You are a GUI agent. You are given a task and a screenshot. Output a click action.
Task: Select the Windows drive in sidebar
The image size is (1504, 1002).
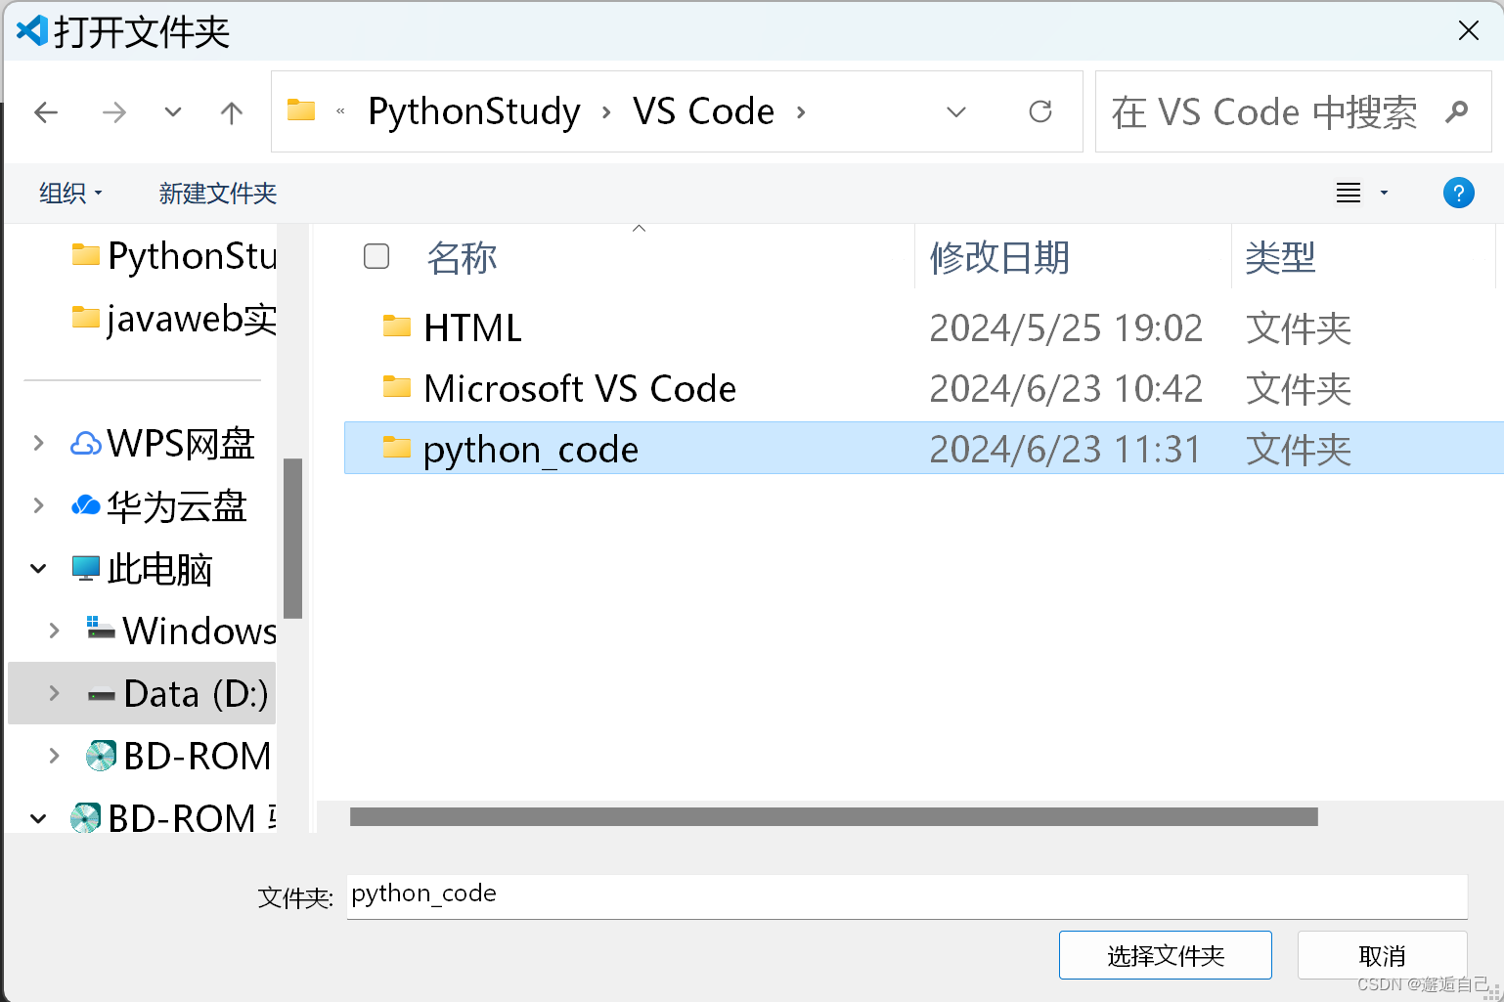[181, 631]
